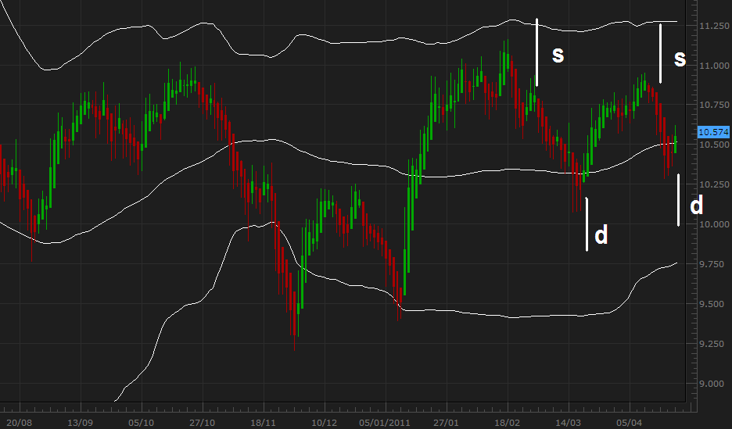Click the blue 10.574 current price tag
This screenshot has width=732, height=429.
point(713,132)
